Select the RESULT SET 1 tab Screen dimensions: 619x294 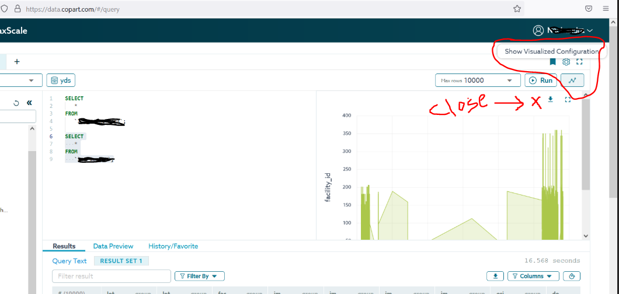click(121, 261)
